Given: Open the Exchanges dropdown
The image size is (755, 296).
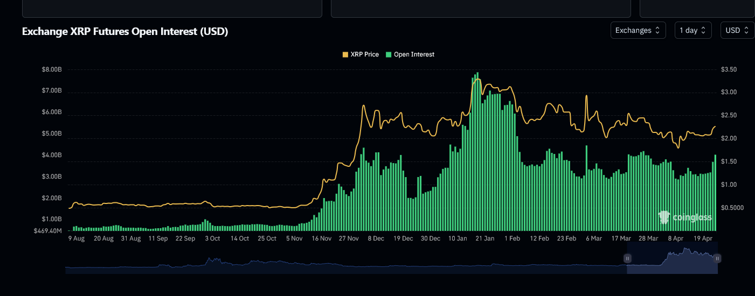Looking at the screenshot, I should click(x=638, y=31).
